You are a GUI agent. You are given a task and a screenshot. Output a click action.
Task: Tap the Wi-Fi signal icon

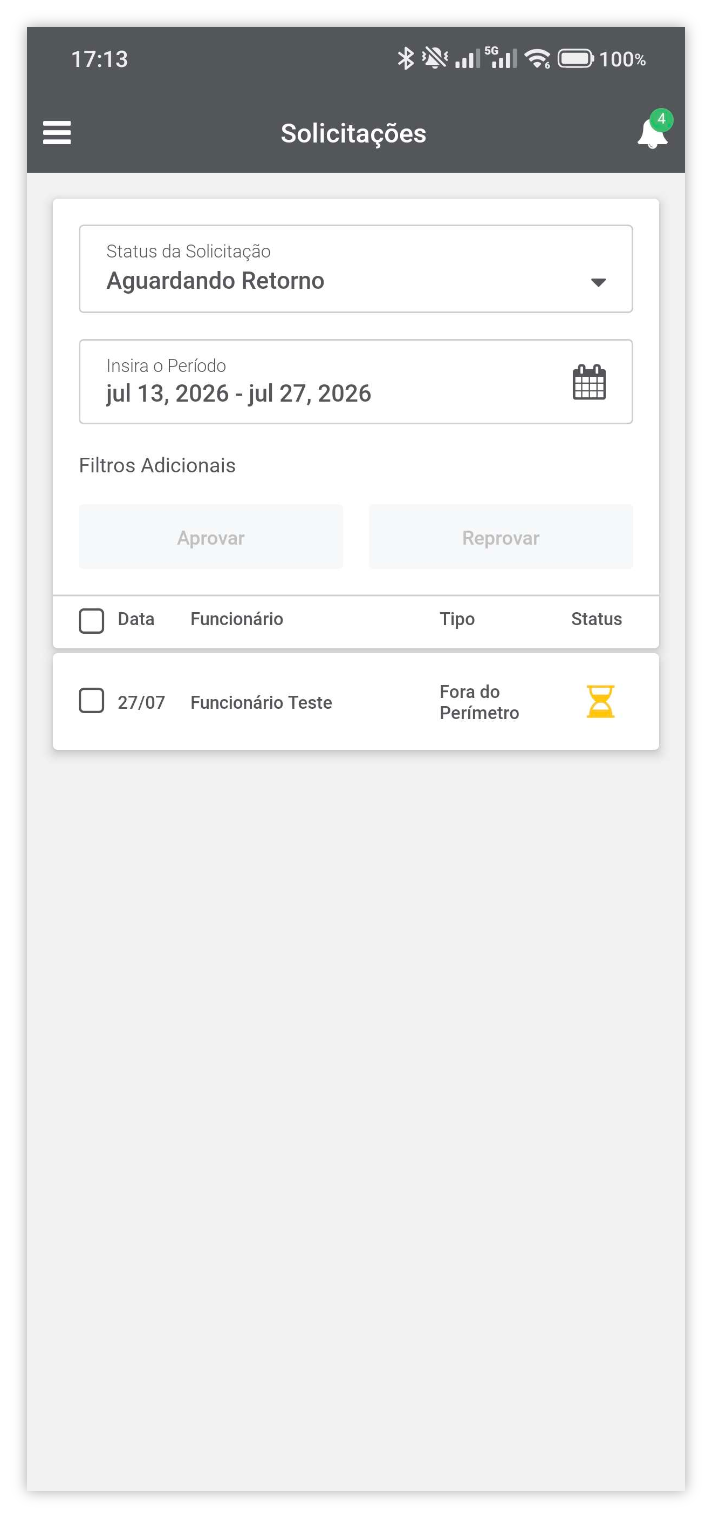537,59
